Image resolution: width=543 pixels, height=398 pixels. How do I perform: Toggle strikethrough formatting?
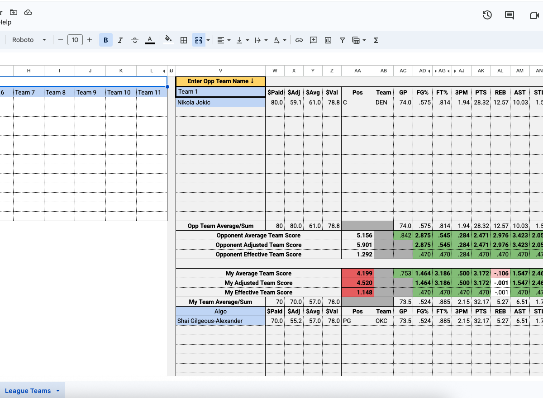[134, 40]
